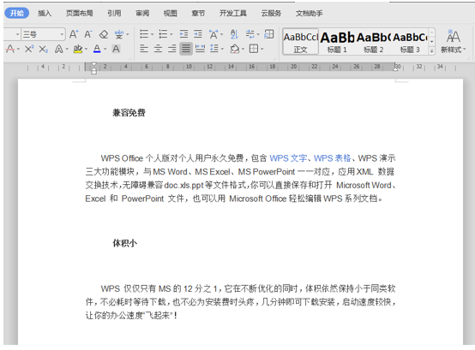Toggle justify alignment button
The image size is (475, 350).
[x=186, y=49]
